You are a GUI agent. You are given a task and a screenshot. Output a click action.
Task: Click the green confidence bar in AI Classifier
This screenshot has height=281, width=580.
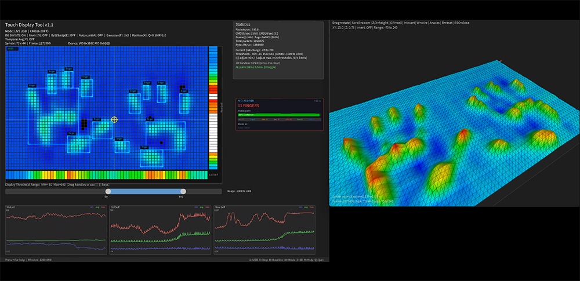[278, 115]
